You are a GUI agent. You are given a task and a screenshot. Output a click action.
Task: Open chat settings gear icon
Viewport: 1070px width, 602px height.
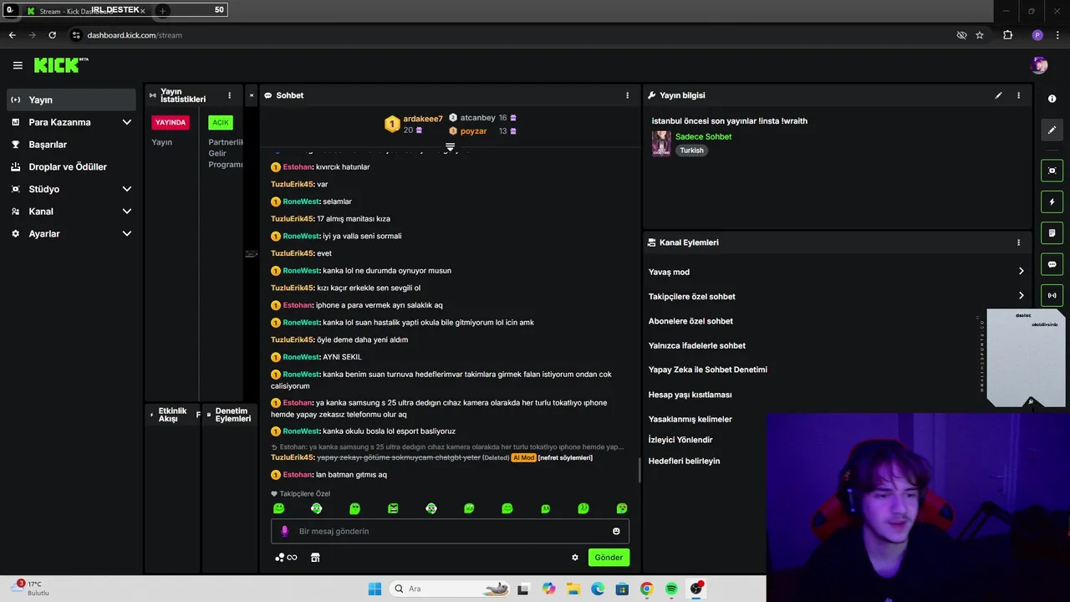(x=575, y=558)
